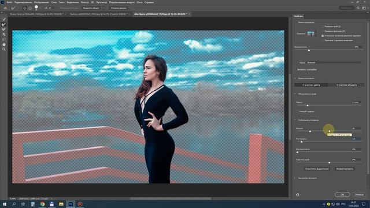Collapse the refine mode section
Image resolution: width=370 pixels, height=208 pixels.
point(295,79)
